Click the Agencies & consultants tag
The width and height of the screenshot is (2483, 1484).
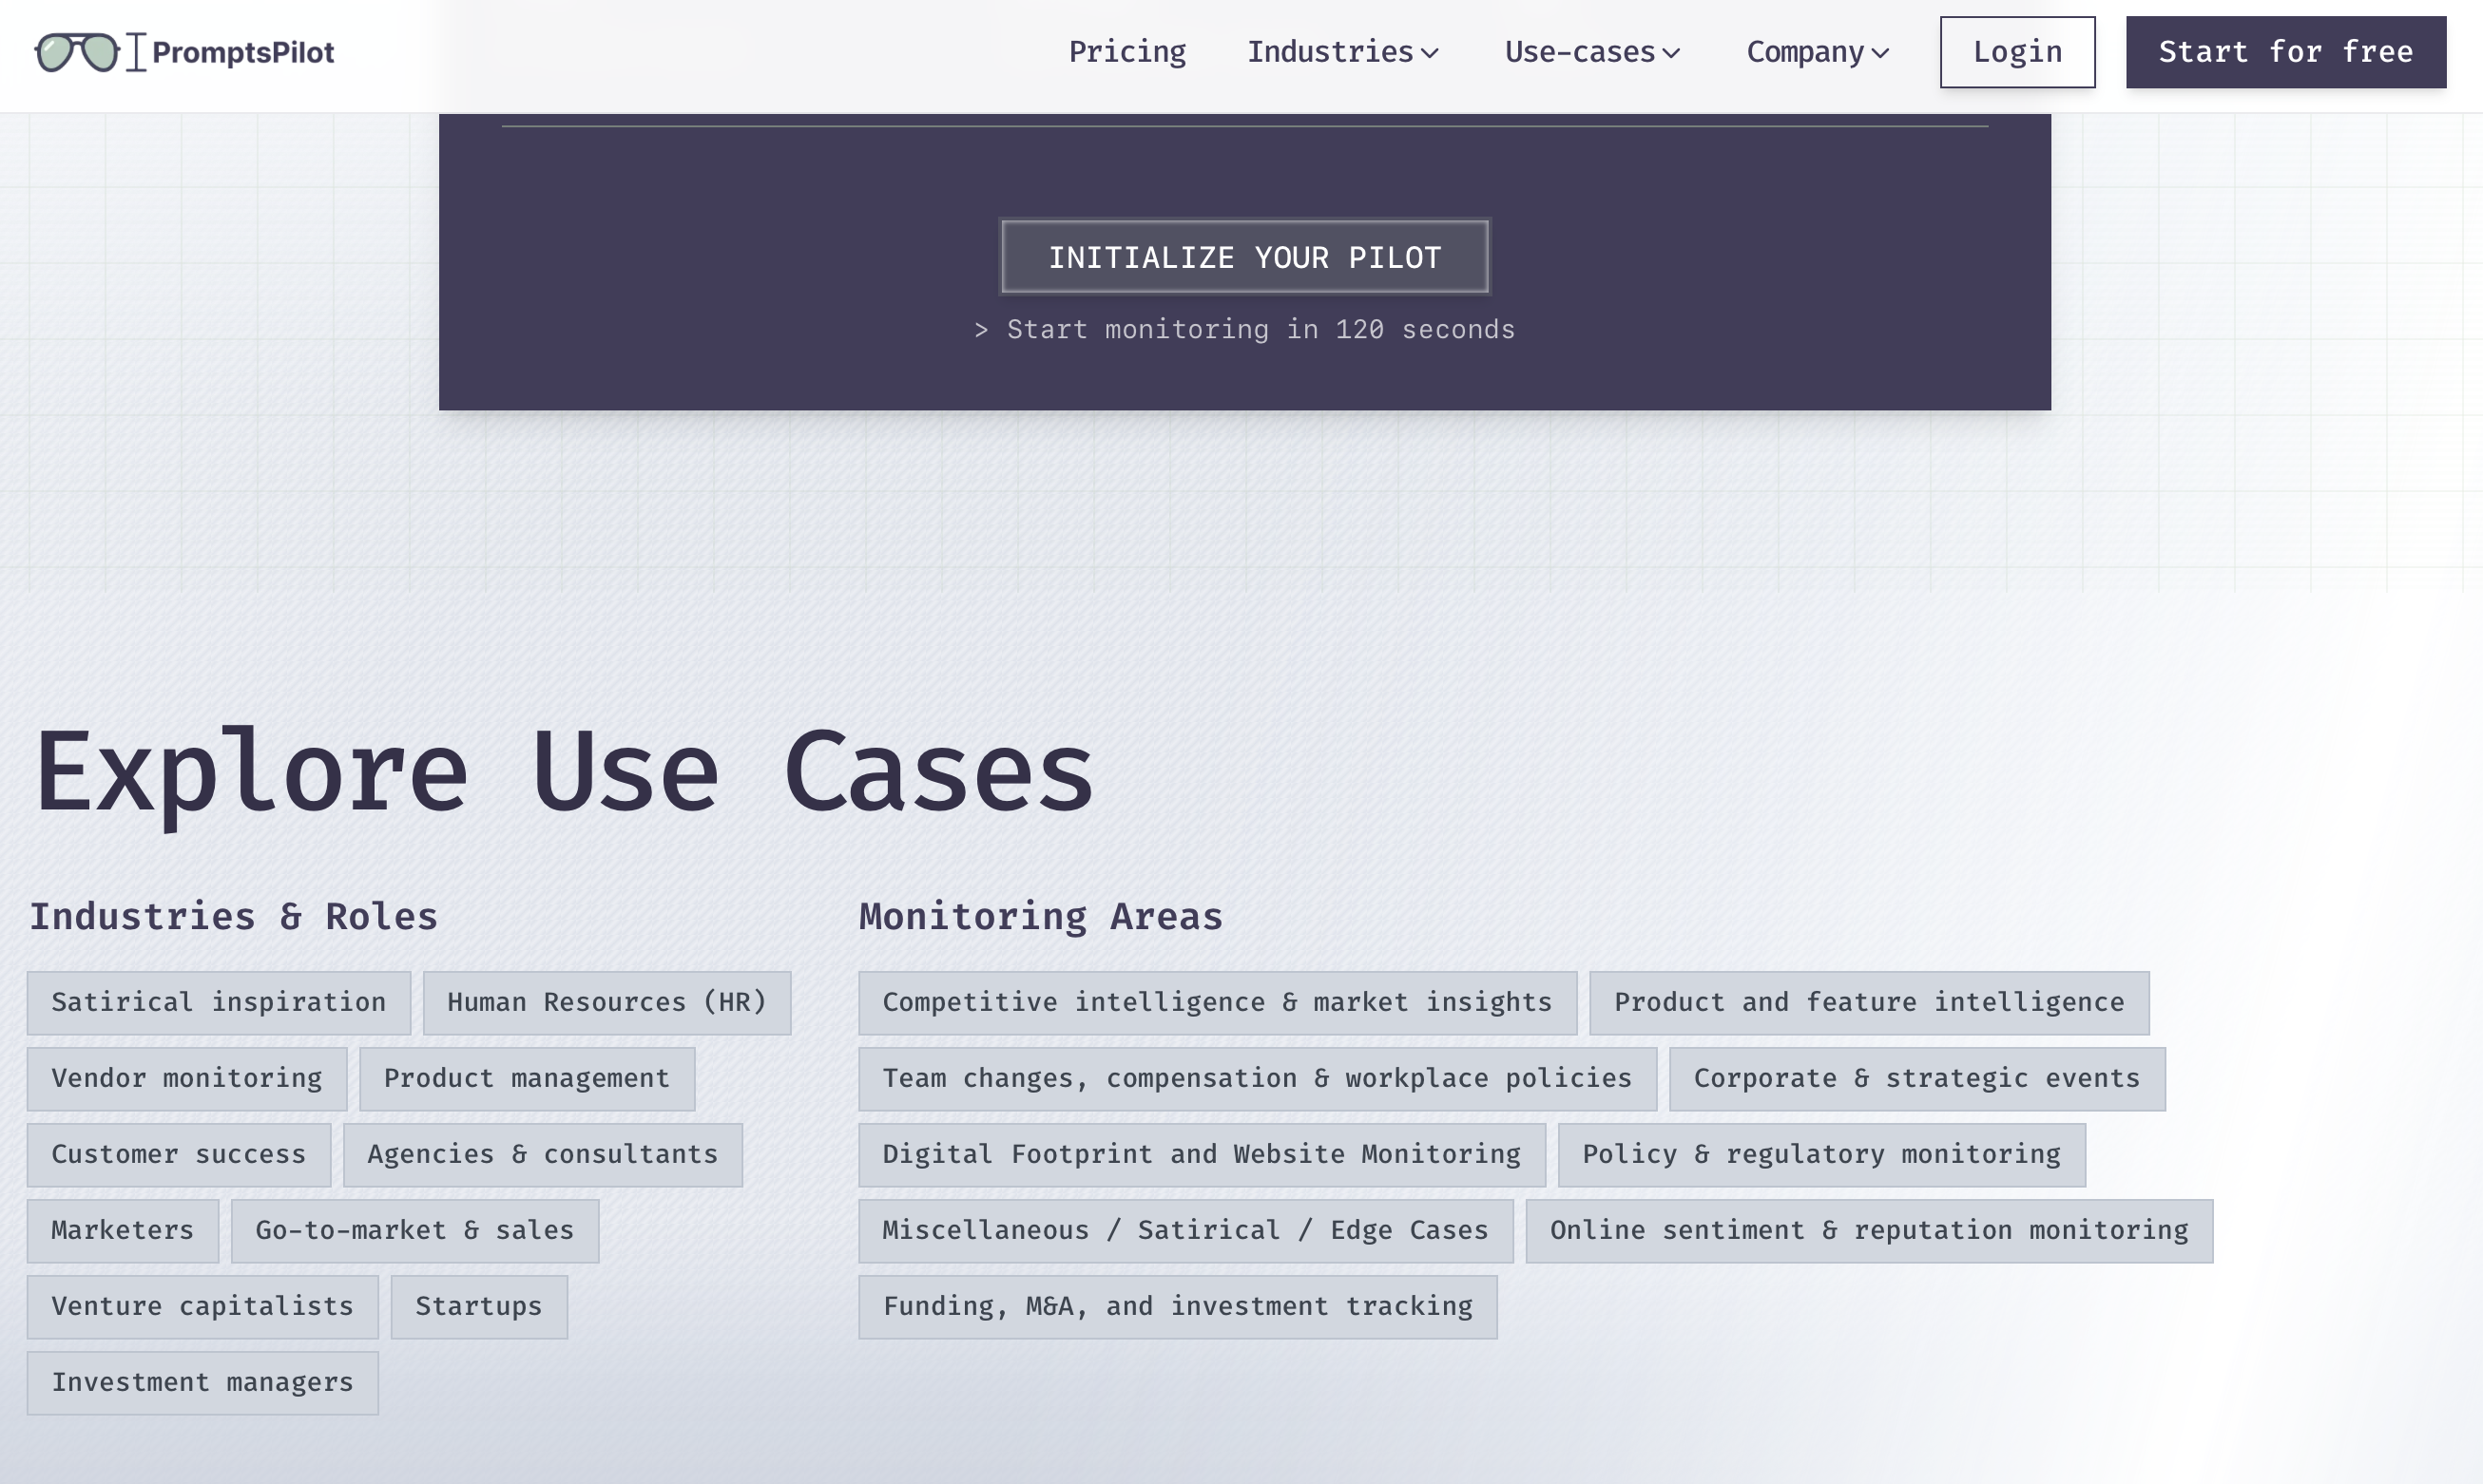pyautogui.click(x=541, y=1154)
